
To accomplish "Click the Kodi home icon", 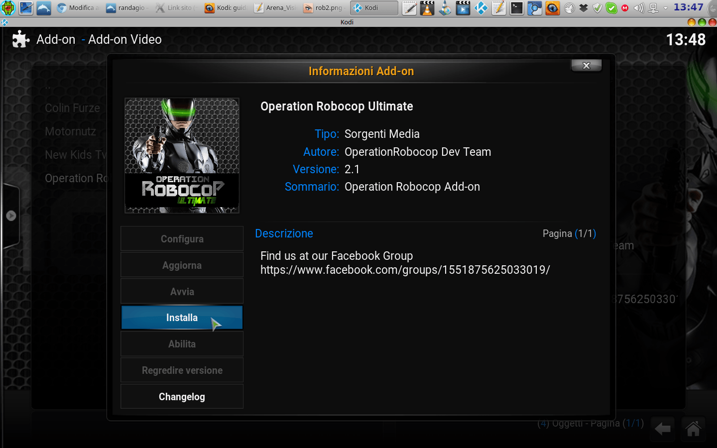I will click(x=693, y=429).
